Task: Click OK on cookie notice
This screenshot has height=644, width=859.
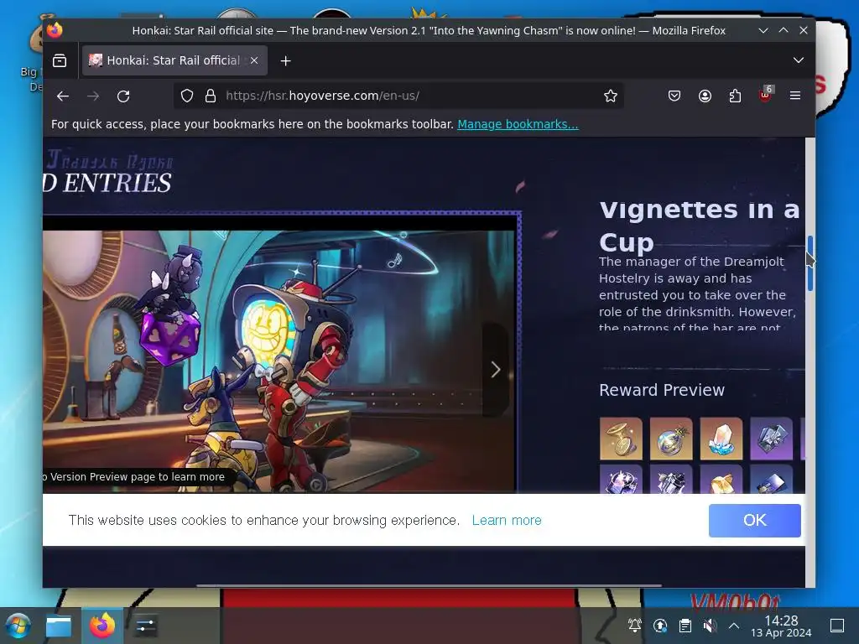Action: click(754, 520)
